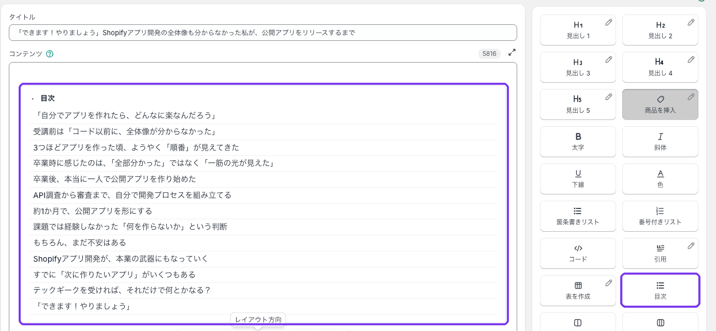Click 約1か月で、公開アプリを形にする entry

(93, 211)
